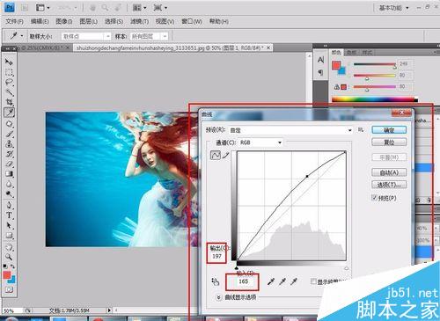The image size is (440, 321).
Task: Select the Eraser tool
Action: (x=9, y=164)
